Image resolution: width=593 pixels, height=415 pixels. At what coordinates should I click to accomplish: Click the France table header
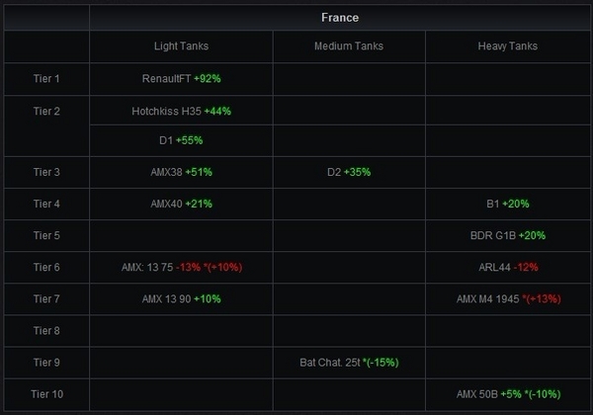[x=340, y=18]
